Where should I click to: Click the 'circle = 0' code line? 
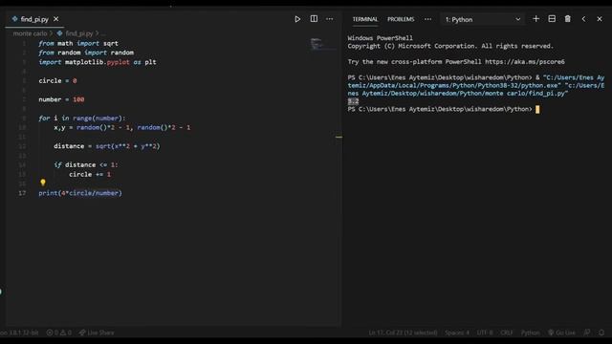pyautogui.click(x=57, y=80)
